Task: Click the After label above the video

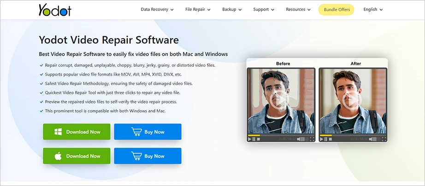Action: (x=355, y=64)
